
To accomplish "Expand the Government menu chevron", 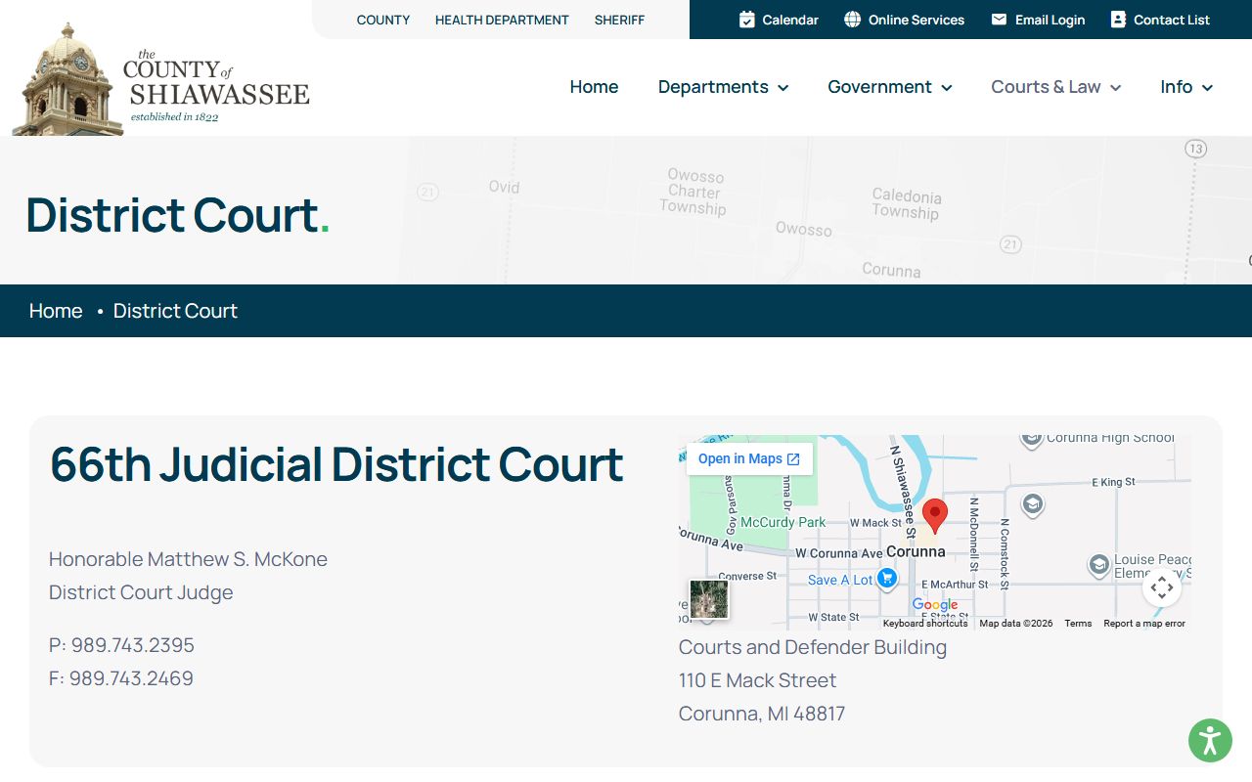I will pyautogui.click(x=947, y=88).
